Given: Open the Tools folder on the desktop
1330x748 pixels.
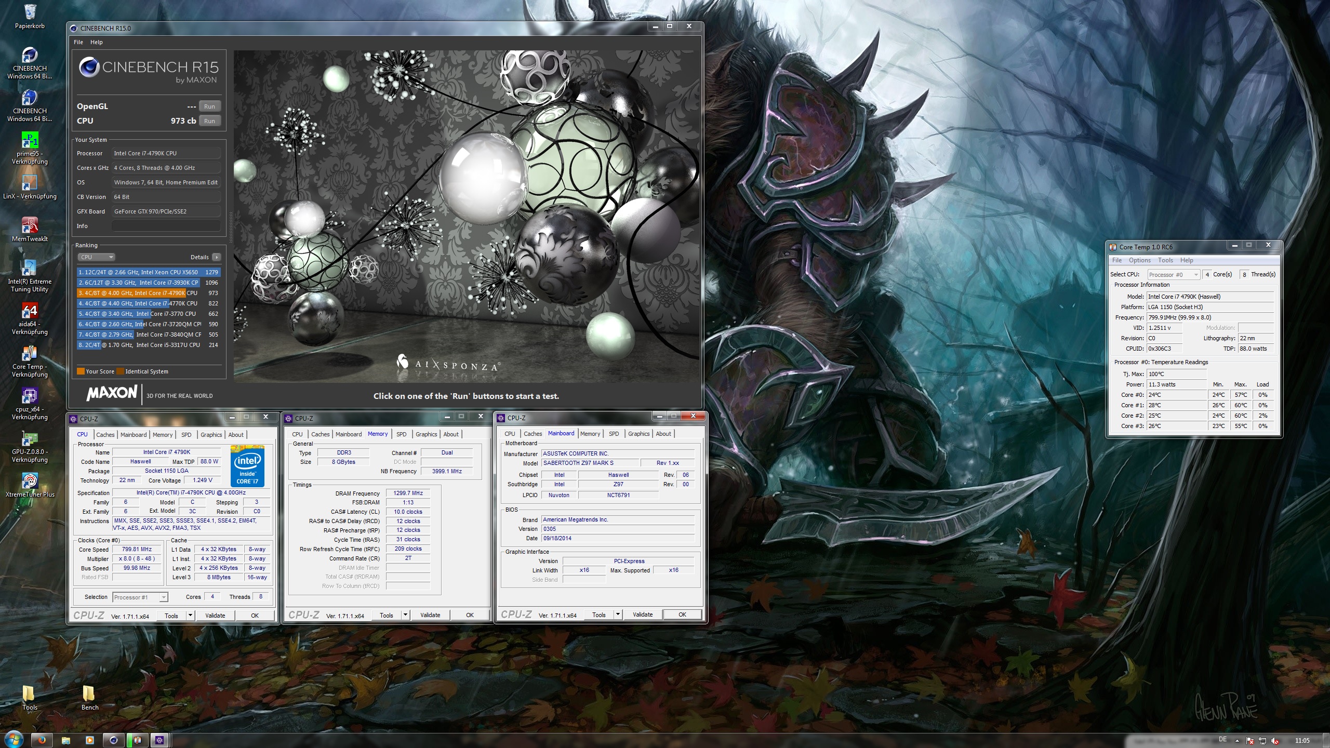Looking at the screenshot, I should [x=30, y=698].
